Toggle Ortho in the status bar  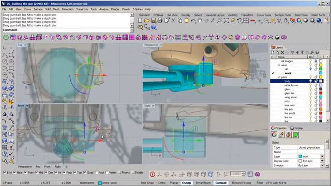pyautogui.click(x=162, y=183)
